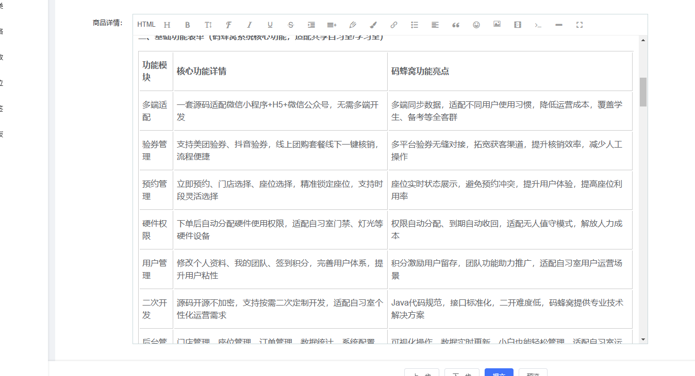Screen dimensions: 695x376
Task: Open fullscreen editing mode
Action: (579, 24)
